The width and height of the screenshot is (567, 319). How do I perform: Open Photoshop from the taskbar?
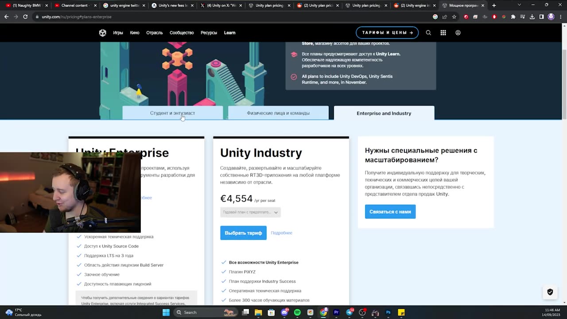[388, 312]
